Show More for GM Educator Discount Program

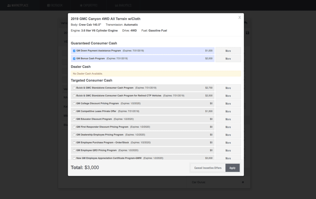click(x=228, y=119)
